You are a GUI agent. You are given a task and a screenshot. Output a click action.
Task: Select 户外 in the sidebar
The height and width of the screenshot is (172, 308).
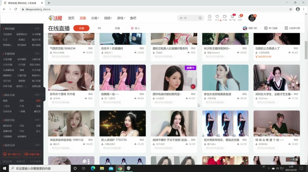[22, 106]
